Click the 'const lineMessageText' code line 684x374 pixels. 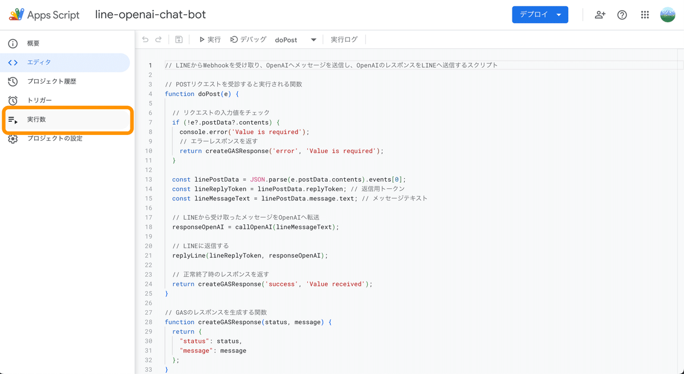click(x=300, y=199)
